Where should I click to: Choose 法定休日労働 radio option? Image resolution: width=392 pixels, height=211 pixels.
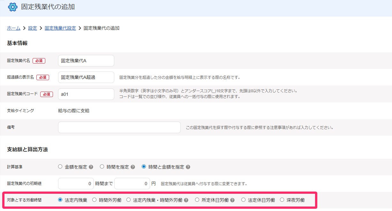tap(243, 200)
